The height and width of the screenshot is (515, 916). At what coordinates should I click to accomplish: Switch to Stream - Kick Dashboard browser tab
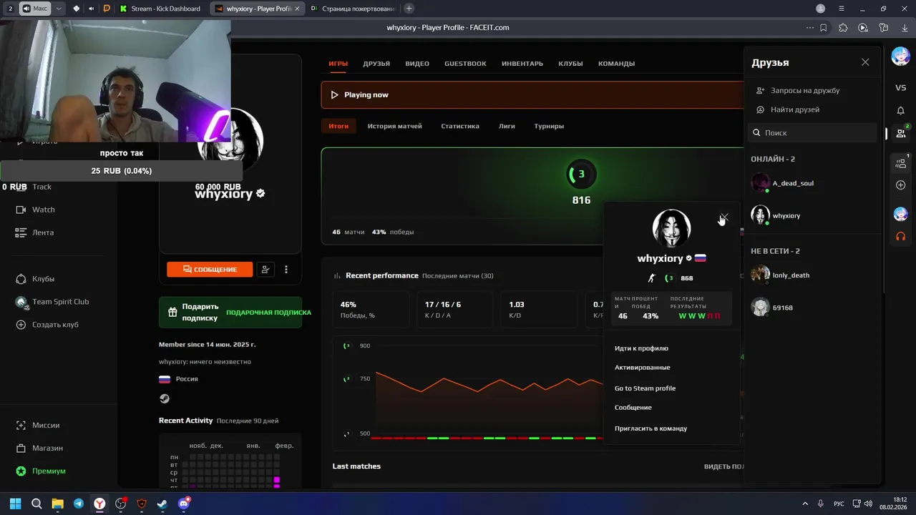pyautogui.click(x=160, y=9)
